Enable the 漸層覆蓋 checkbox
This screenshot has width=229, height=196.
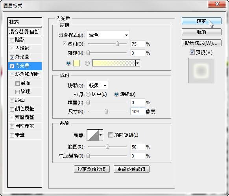coord(12,118)
